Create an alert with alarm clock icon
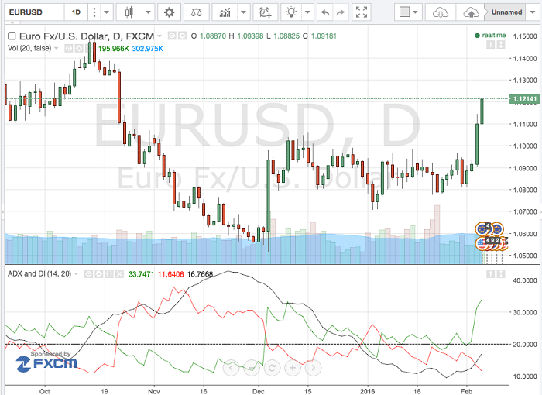This screenshot has height=395, width=542. (x=266, y=12)
